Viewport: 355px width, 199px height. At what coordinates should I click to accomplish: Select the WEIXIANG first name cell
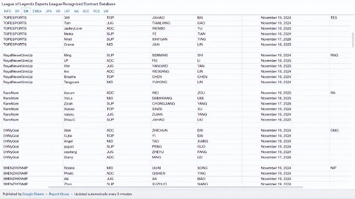[x=161, y=71]
